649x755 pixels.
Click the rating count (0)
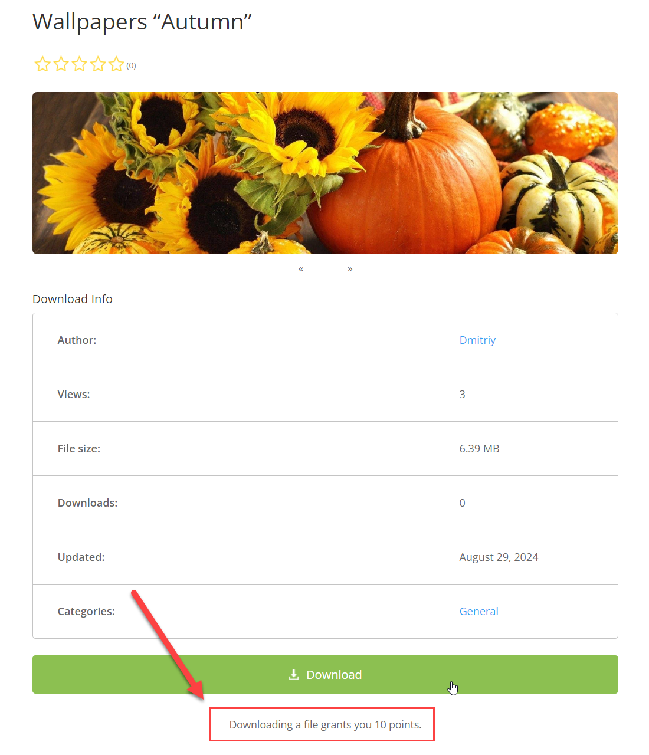pyautogui.click(x=131, y=65)
